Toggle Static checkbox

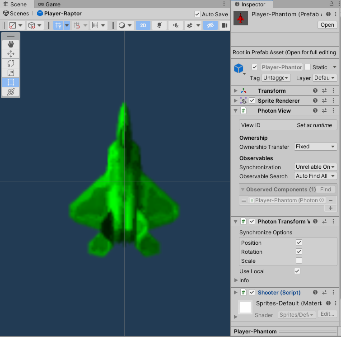click(x=307, y=67)
